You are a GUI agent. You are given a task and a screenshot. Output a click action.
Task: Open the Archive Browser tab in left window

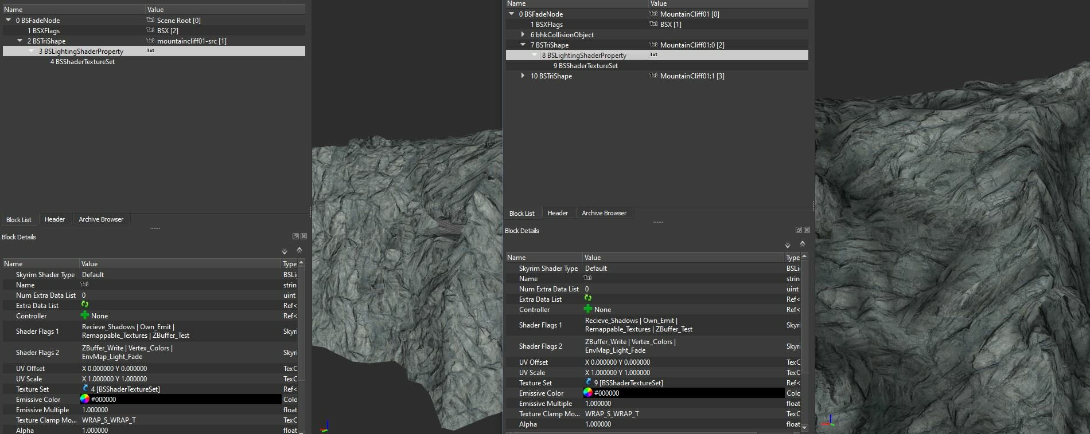coord(101,219)
